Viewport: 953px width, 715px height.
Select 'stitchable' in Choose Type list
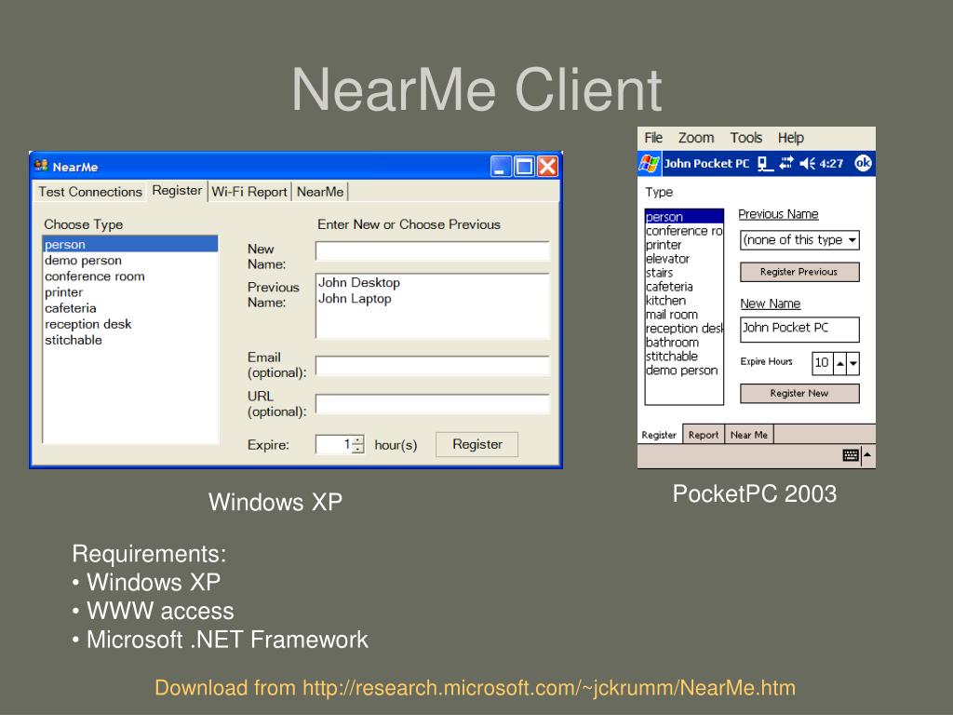[x=130, y=340]
